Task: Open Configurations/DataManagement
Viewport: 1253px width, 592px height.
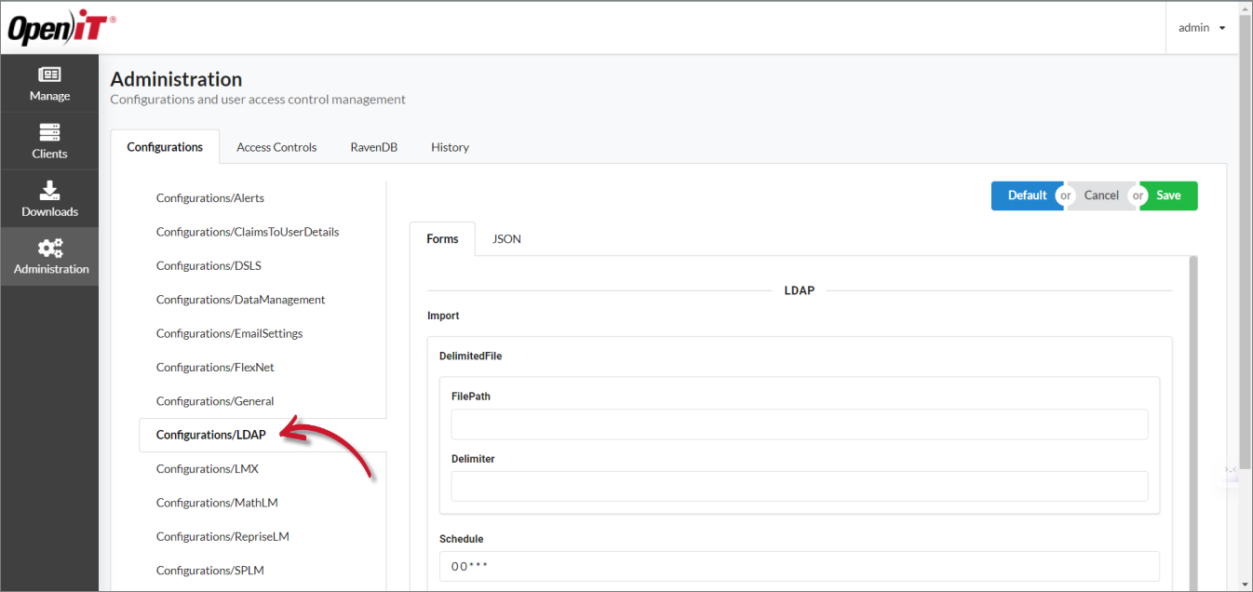Action: pyautogui.click(x=240, y=300)
